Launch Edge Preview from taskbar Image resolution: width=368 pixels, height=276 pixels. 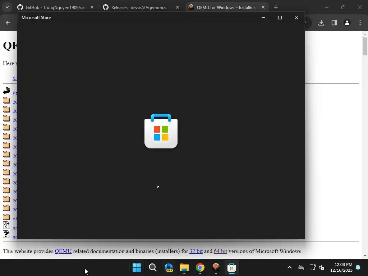pyautogui.click(x=169, y=267)
